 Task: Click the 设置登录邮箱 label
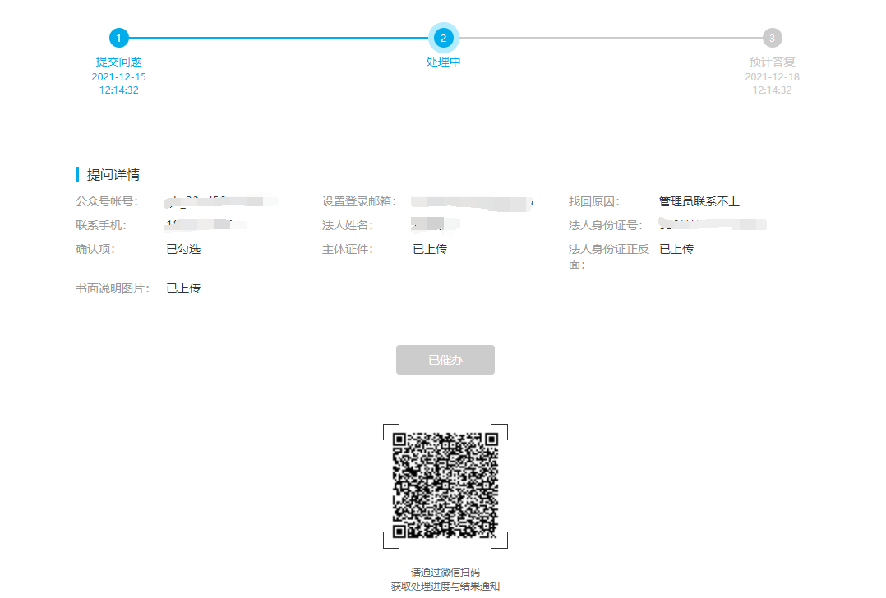click(359, 201)
